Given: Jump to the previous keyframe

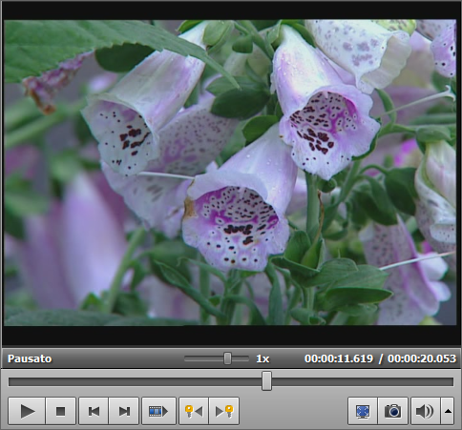Looking at the screenshot, I should point(194,411).
